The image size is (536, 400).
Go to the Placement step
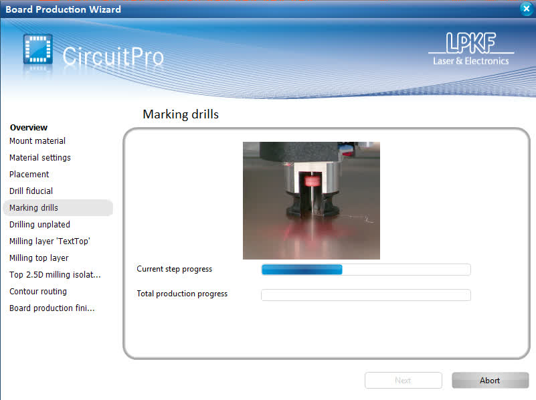pyautogui.click(x=29, y=174)
